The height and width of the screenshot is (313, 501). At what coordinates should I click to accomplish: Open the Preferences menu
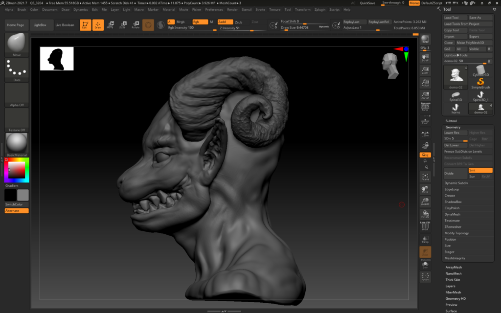pyautogui.click(x=214, y=10)
